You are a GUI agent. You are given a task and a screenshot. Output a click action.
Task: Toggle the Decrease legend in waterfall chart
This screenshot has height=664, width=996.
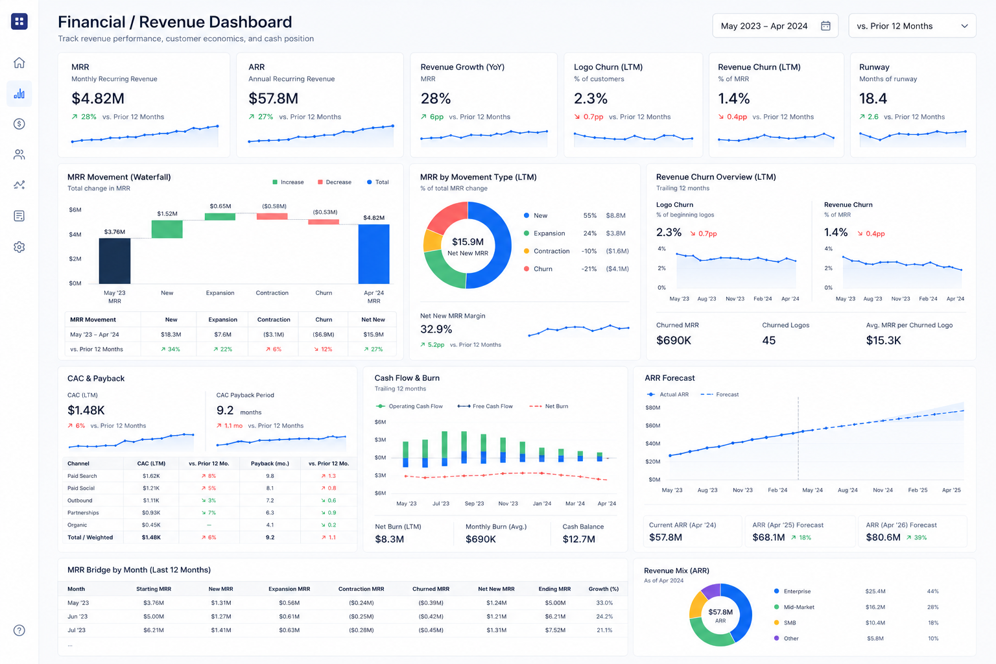(335, 182)
